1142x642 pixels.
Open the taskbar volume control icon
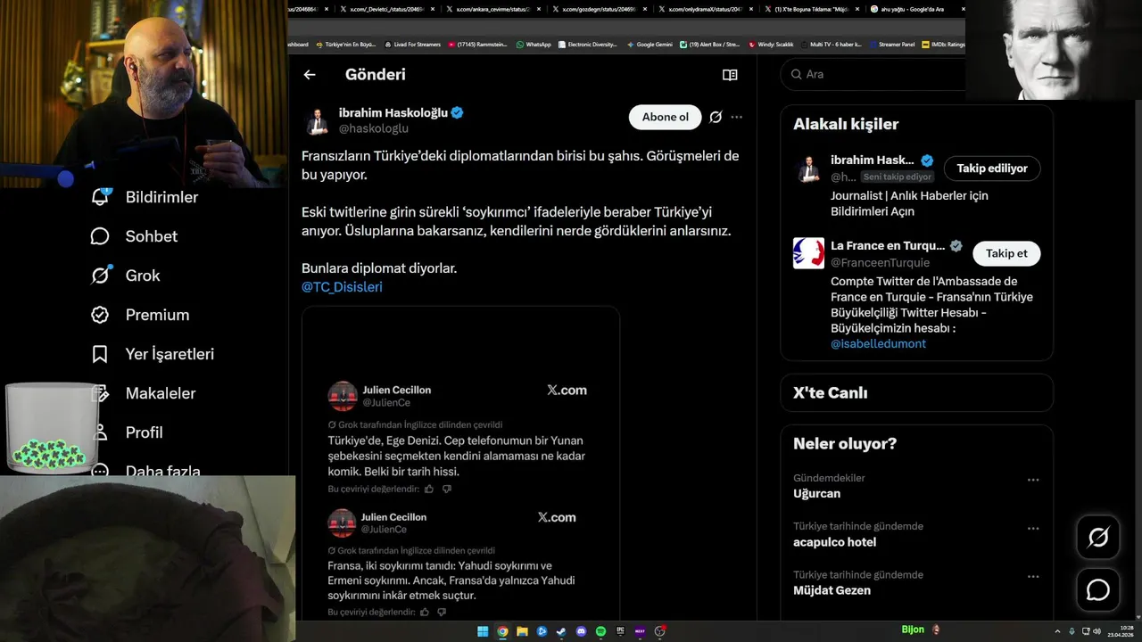[x=1097, y=631]
